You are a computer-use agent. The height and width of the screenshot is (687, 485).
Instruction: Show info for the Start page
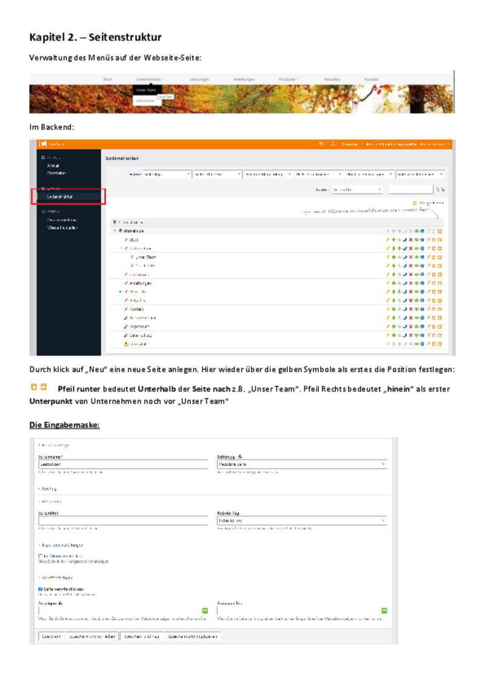[x=423, y=240]
